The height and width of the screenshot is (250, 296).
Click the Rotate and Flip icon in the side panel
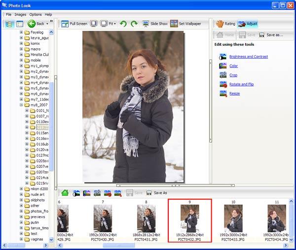223,84
